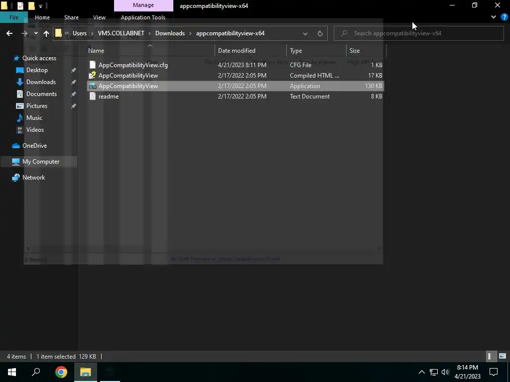Image resolution: width=510 pixels, height=382 pixels.
Task: Open Documents in the navigation pane
Action: coord(41,94)
